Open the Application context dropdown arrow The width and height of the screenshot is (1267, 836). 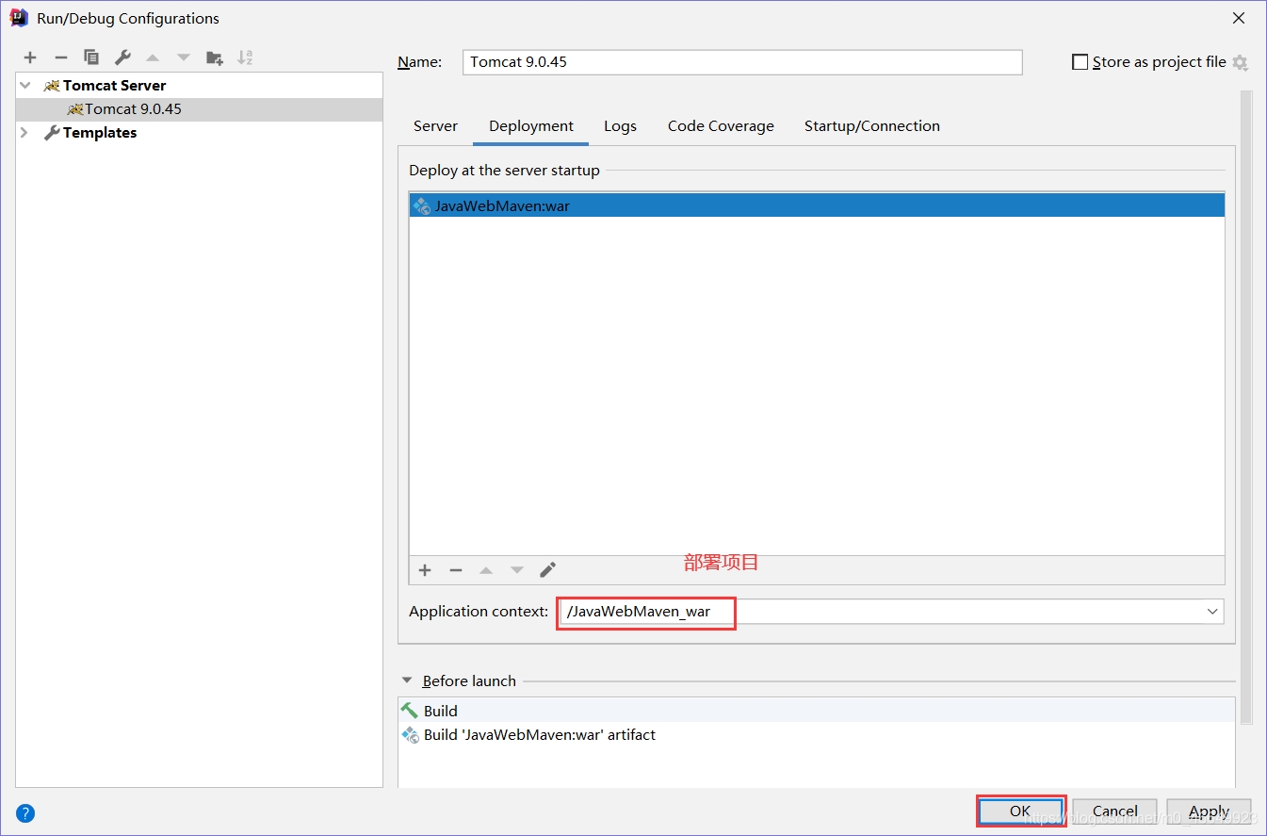click(1212, 612)
